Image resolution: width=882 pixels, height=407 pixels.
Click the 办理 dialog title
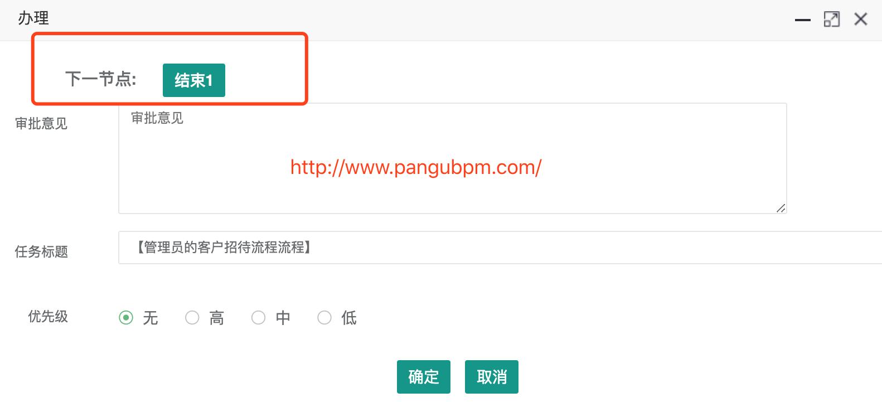click(x=33, y=18)
